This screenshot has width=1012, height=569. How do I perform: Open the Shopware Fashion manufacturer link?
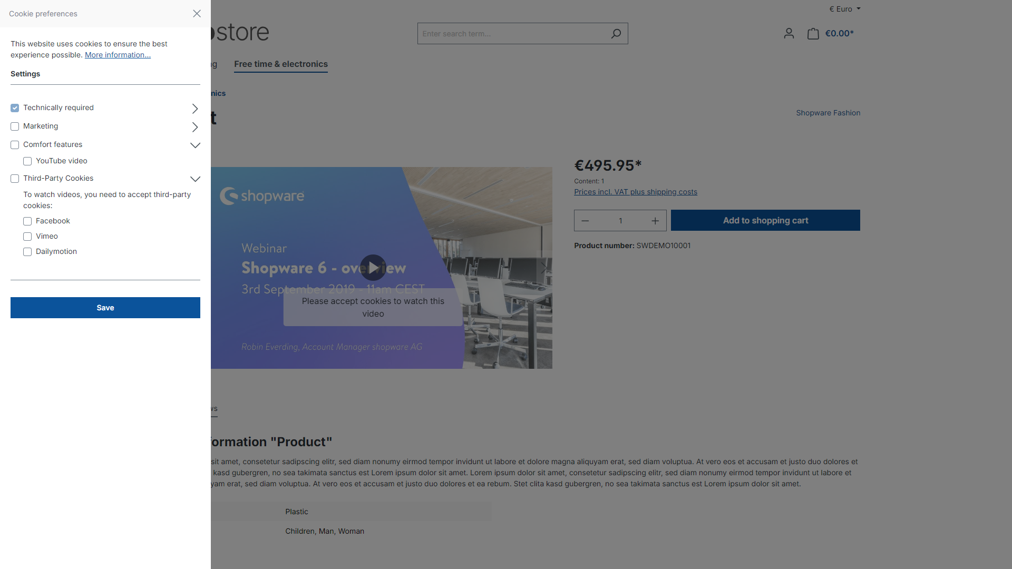point(828,113)
